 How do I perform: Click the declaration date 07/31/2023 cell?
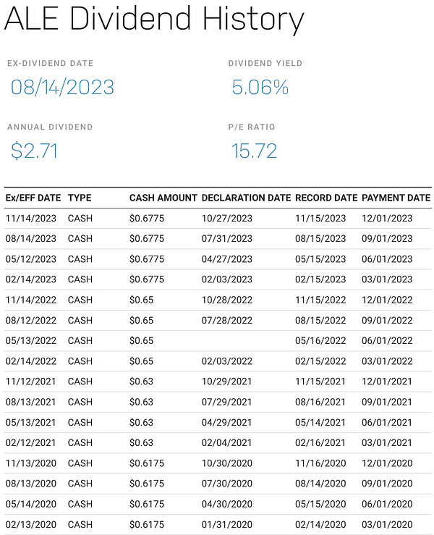coord(226,238)
